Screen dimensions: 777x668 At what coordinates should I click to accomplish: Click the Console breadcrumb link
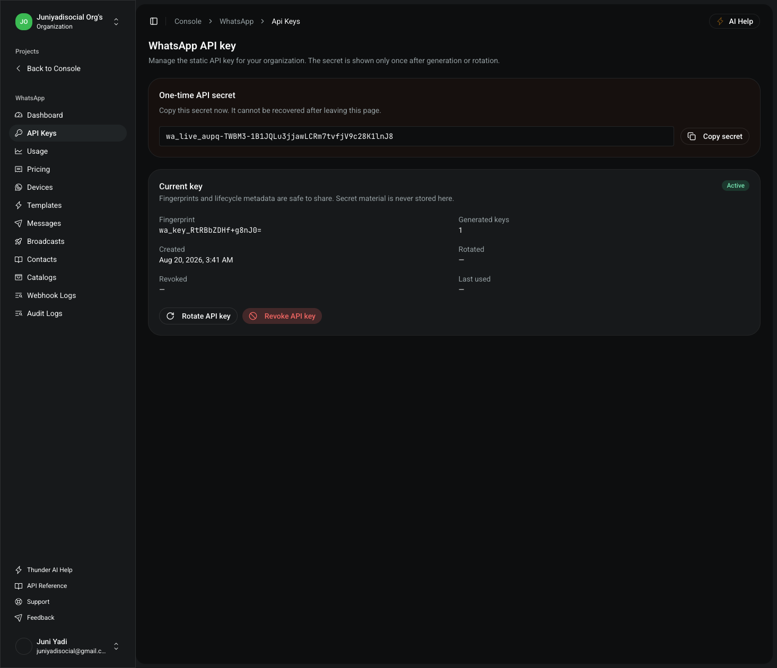click(x=188, y=21)
